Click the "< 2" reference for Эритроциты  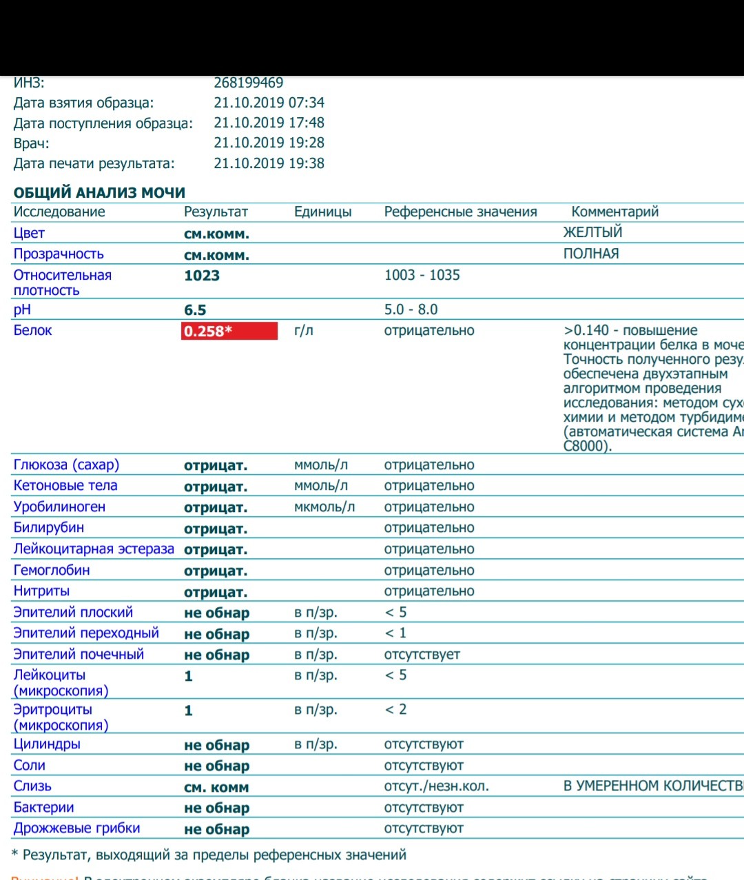(395, 709)
